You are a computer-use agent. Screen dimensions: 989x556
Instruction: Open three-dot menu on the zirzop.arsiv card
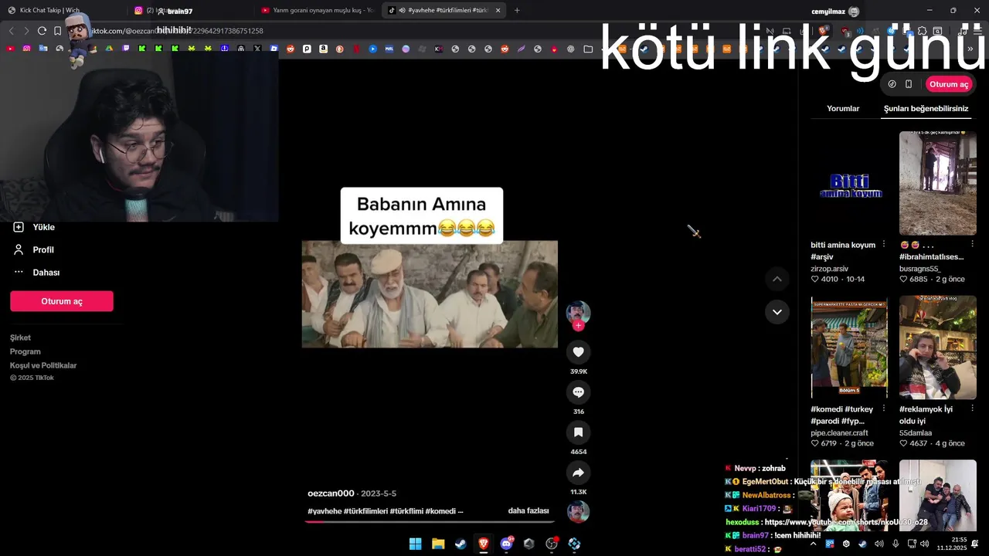click(884, 244)
